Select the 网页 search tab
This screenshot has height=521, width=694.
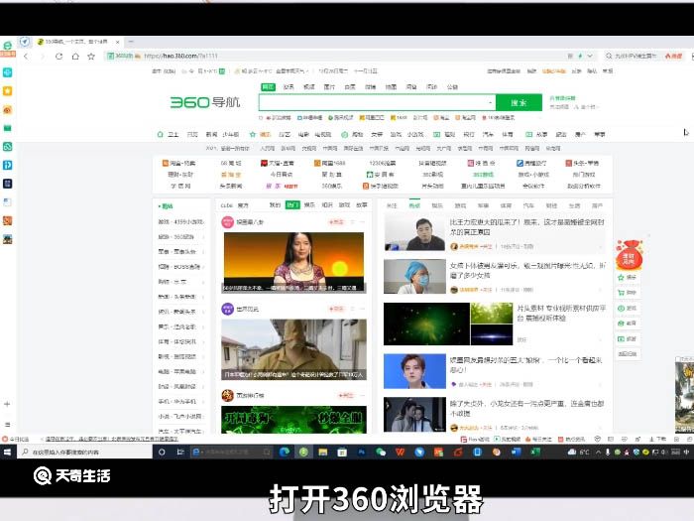click(x=268, y=87)
